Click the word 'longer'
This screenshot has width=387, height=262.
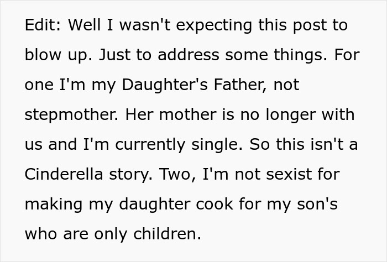(x=292, y=115)
